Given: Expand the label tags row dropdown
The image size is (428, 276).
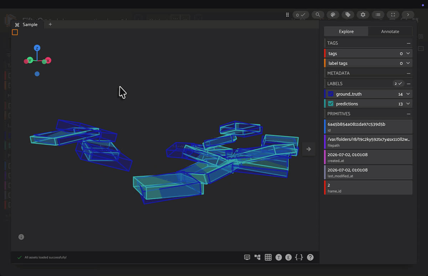Looking at the screenshot, I should [x=408, y=63].
